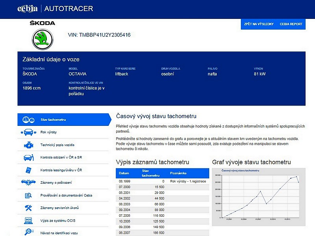Open Kontrola leasingu/úvěru v ČR

tap(63, 170)
